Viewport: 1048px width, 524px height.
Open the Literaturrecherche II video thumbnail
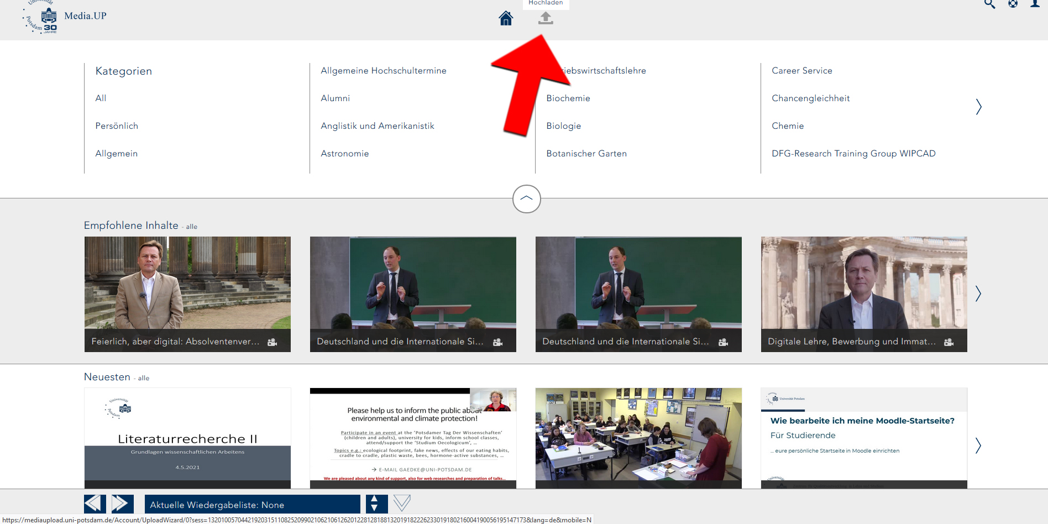point(187,438)
